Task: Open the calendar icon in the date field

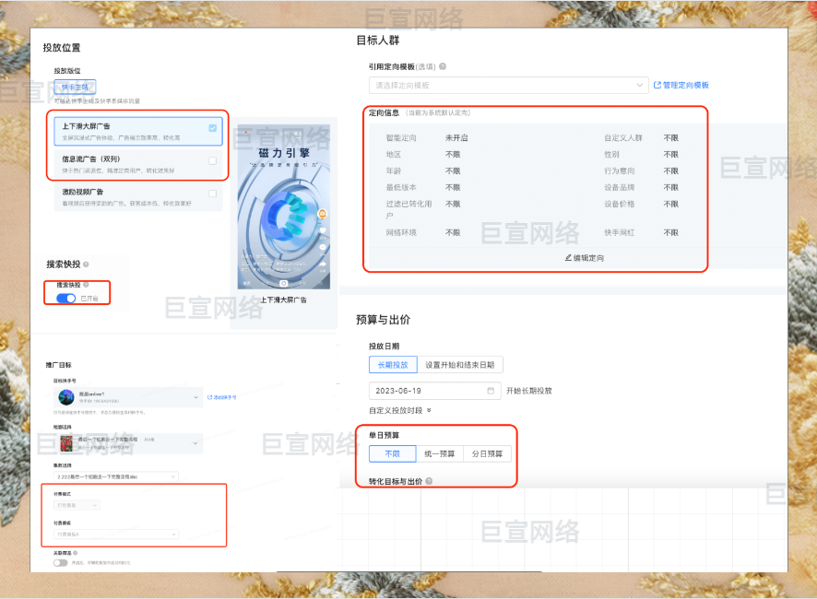Action: pos(491,390)
